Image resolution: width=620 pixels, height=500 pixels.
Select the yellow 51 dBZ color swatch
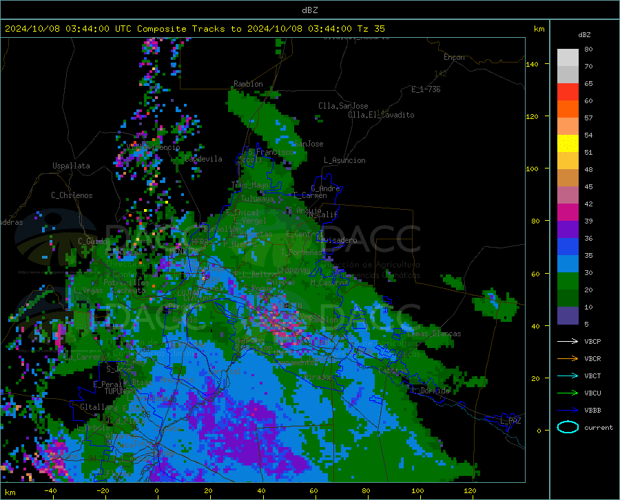point(568,144)
